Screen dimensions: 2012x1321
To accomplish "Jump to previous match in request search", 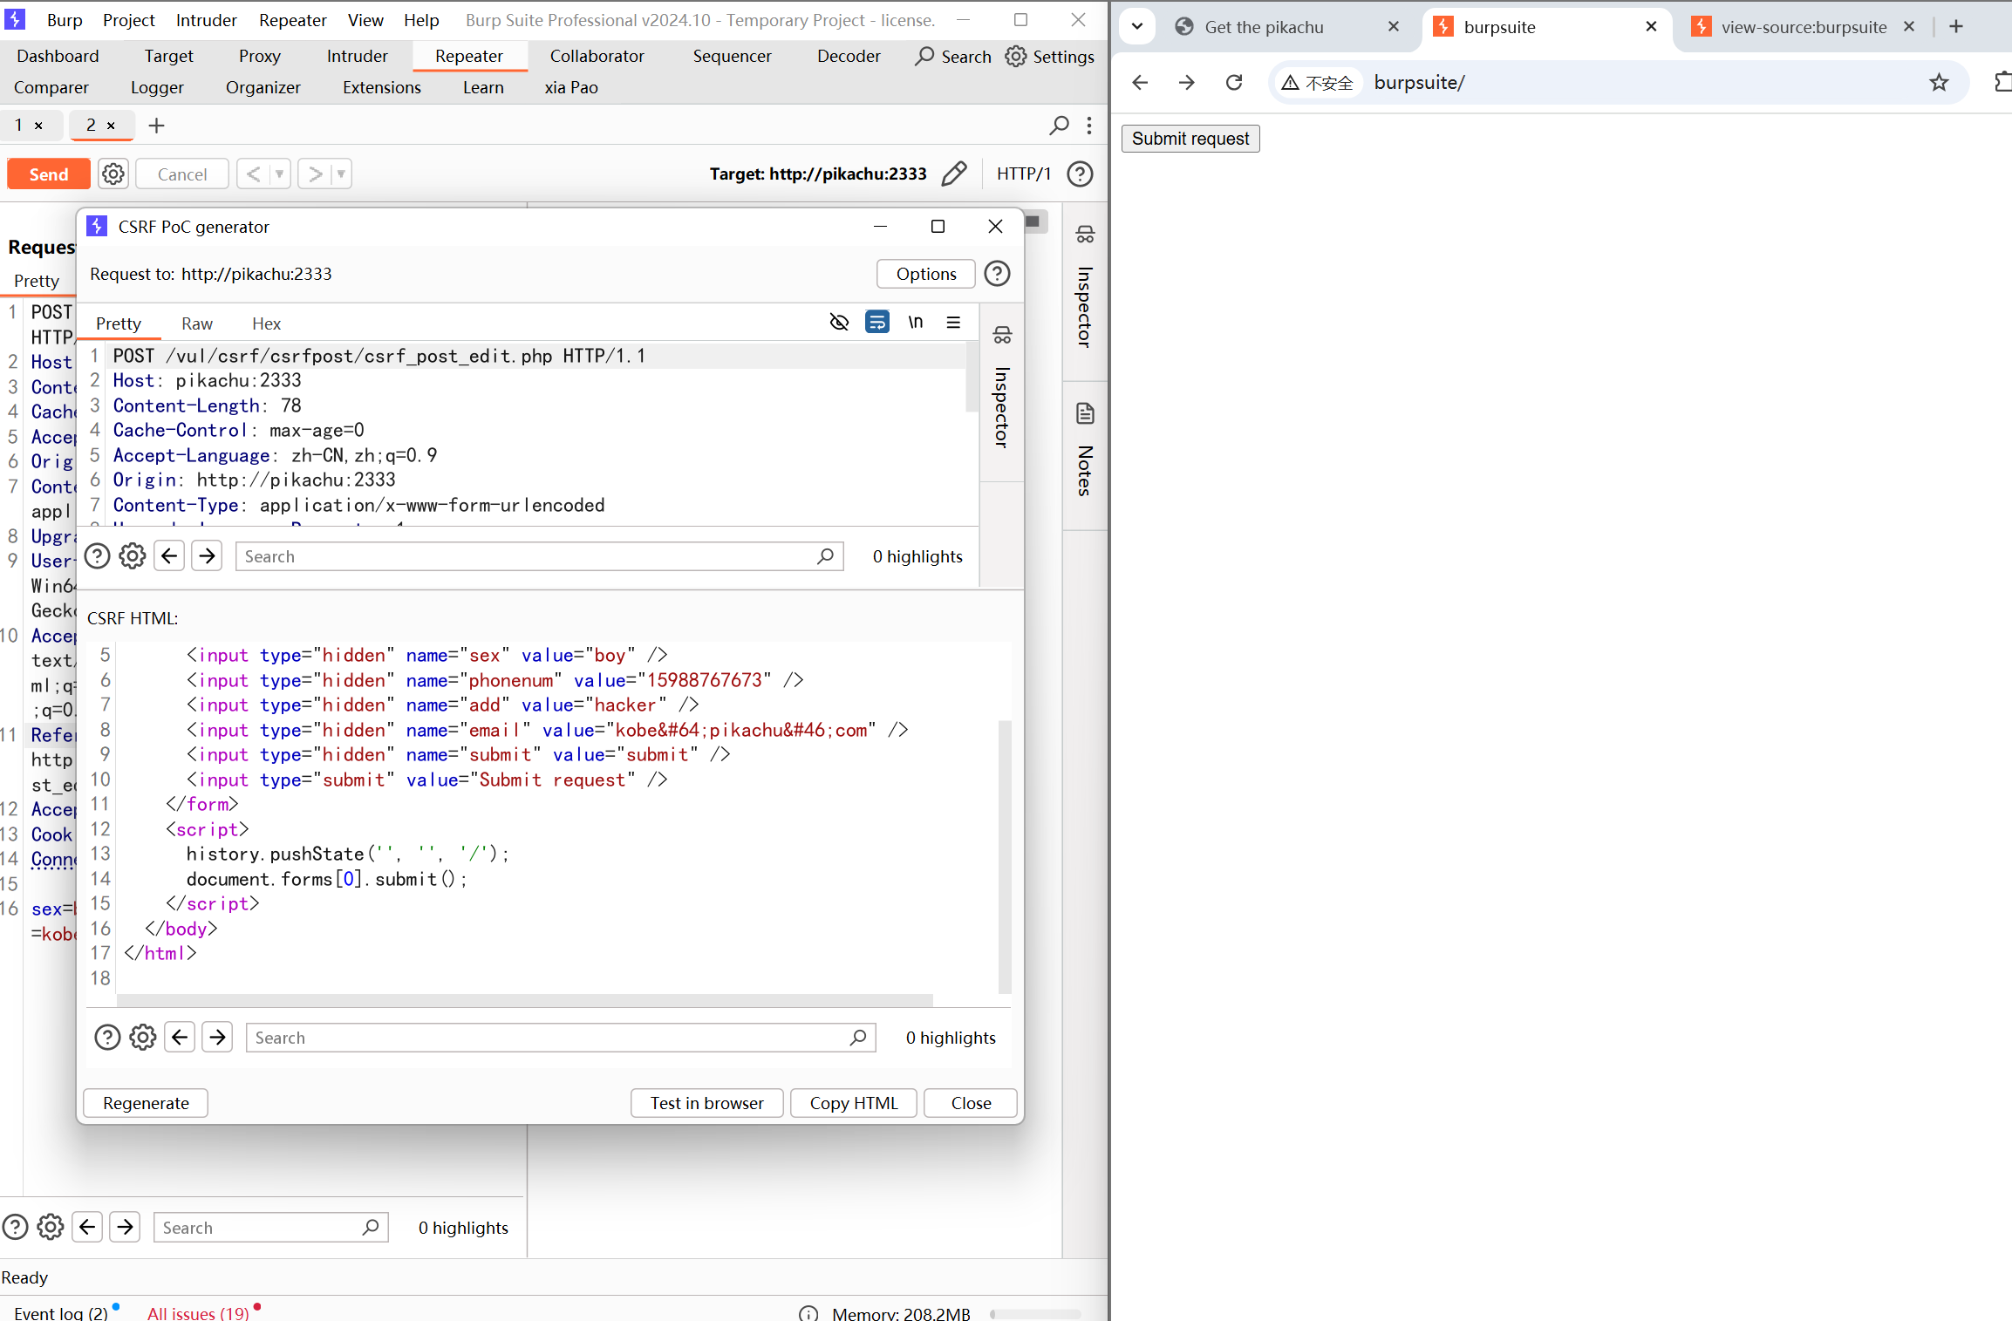I will click(169, 556).
